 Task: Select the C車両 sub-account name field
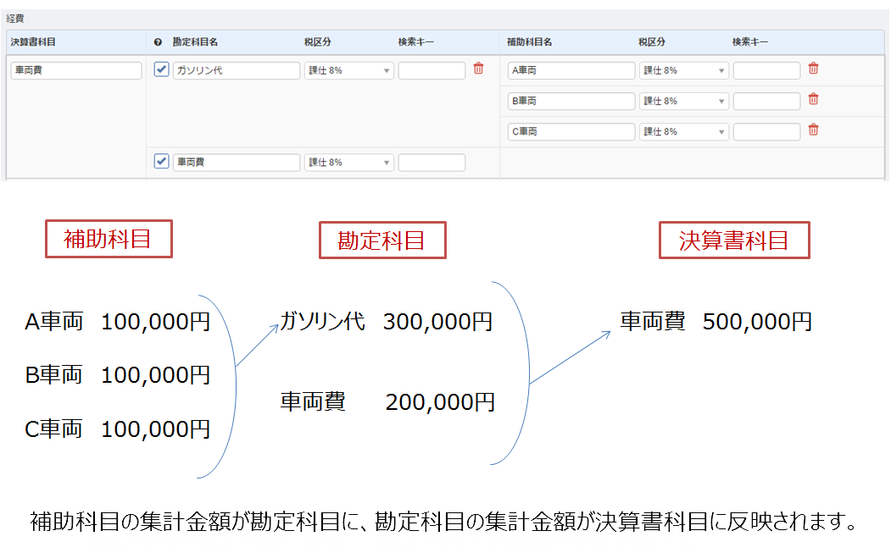[571, 132]
